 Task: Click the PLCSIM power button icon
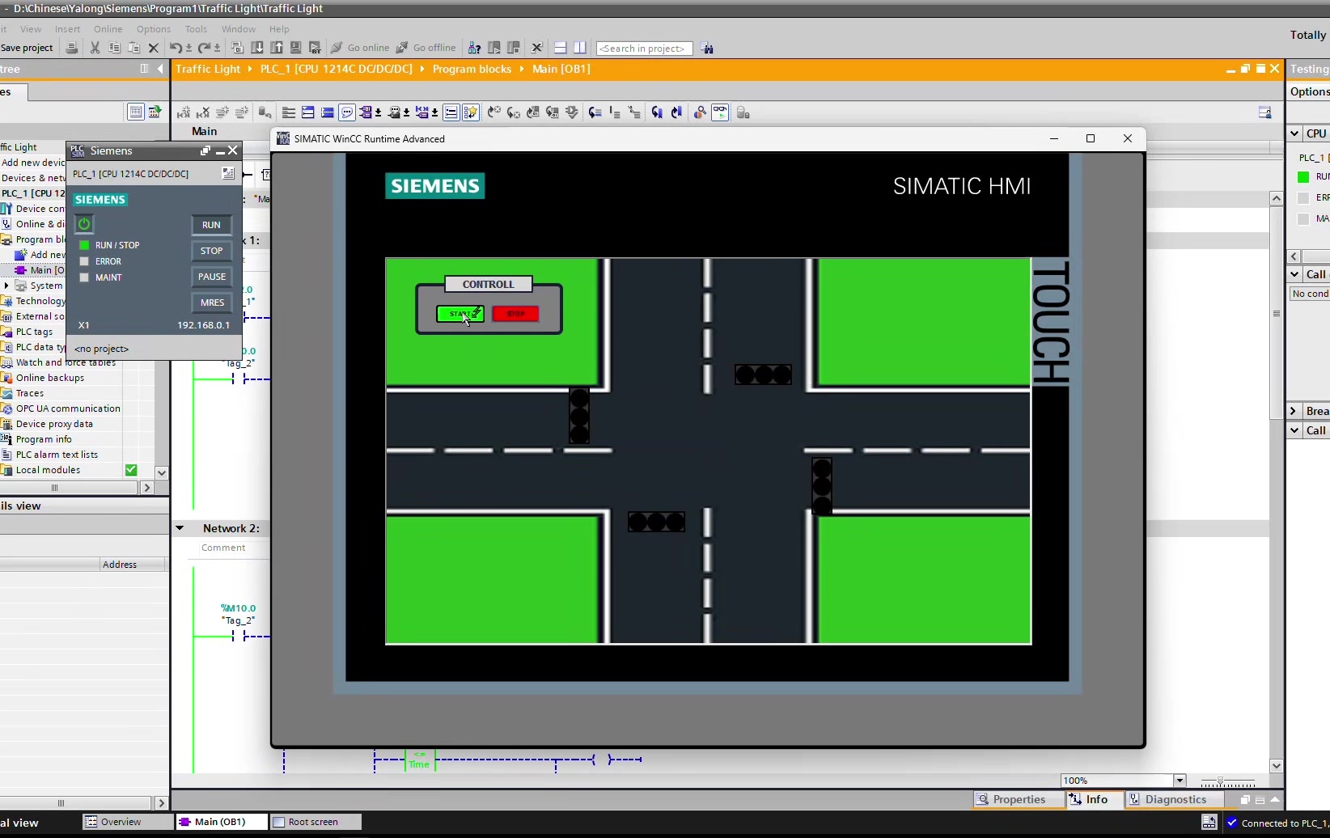click(x=84, y=224)
